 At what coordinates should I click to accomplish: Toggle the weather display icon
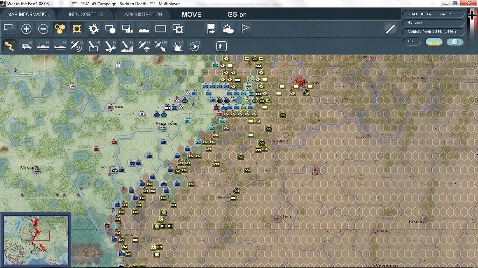(228, 29)
